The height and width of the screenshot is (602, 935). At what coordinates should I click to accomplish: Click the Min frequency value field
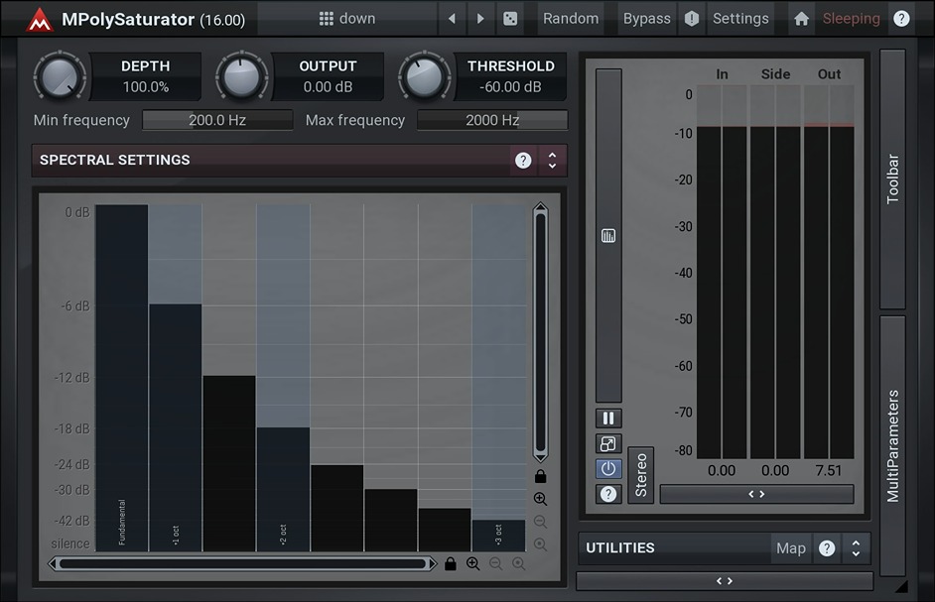pyautogui.click(x=216, y=120)
